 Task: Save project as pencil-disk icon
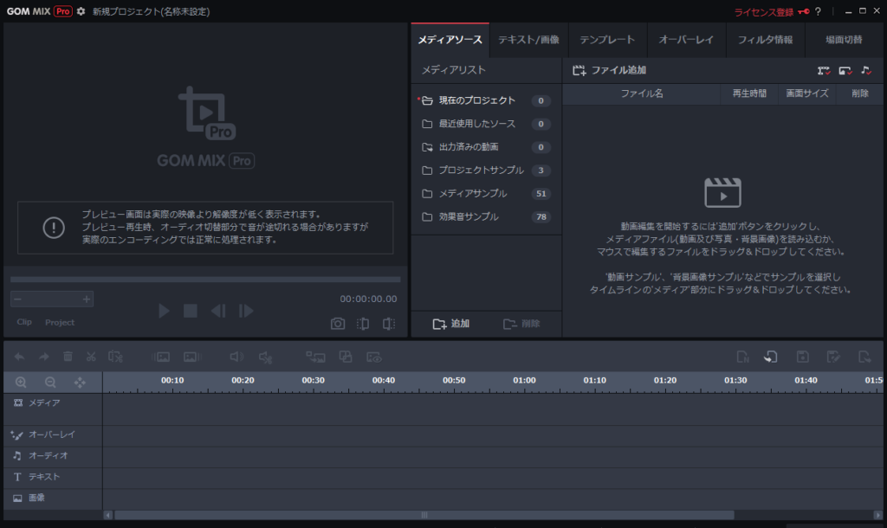click(x=833, y=357)
